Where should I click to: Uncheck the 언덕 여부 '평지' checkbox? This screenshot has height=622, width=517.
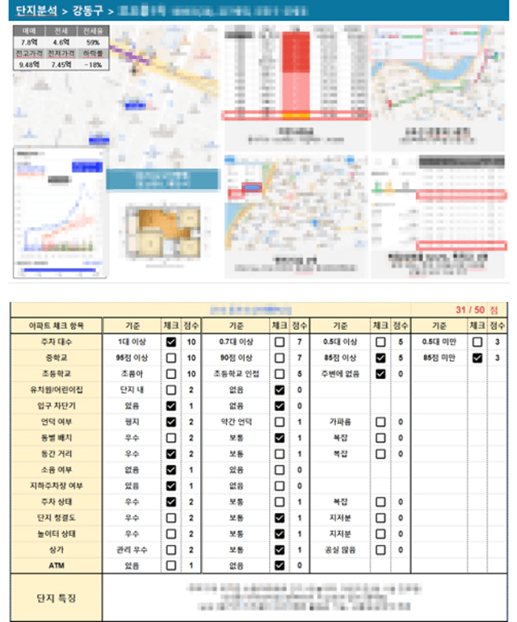171,422
